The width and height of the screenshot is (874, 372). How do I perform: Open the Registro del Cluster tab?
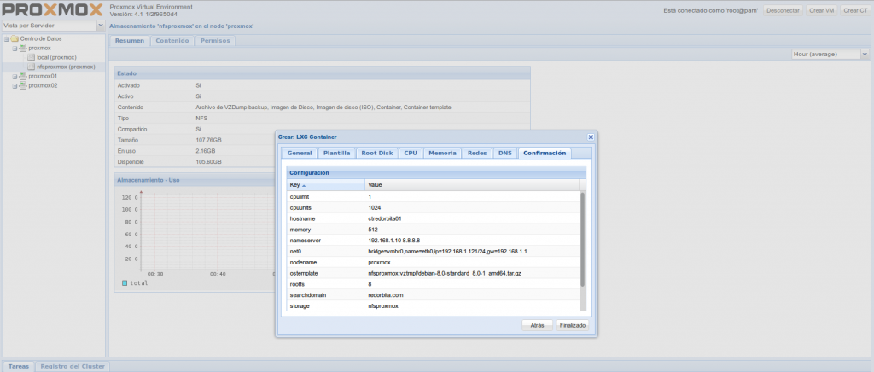73,366
